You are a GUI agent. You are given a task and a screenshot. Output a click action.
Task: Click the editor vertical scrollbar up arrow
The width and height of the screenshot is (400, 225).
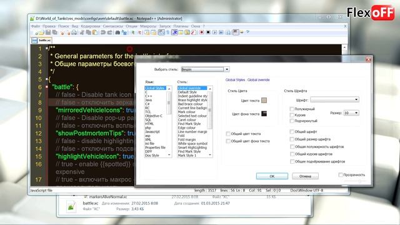344,47
